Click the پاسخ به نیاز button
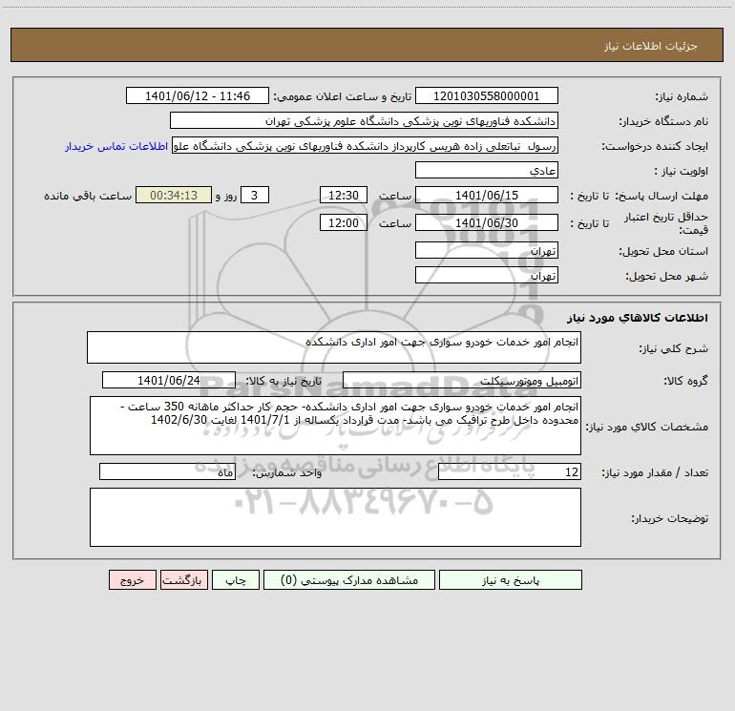The height and width of the screenshot is (711, 735). [x=511, y=580]
